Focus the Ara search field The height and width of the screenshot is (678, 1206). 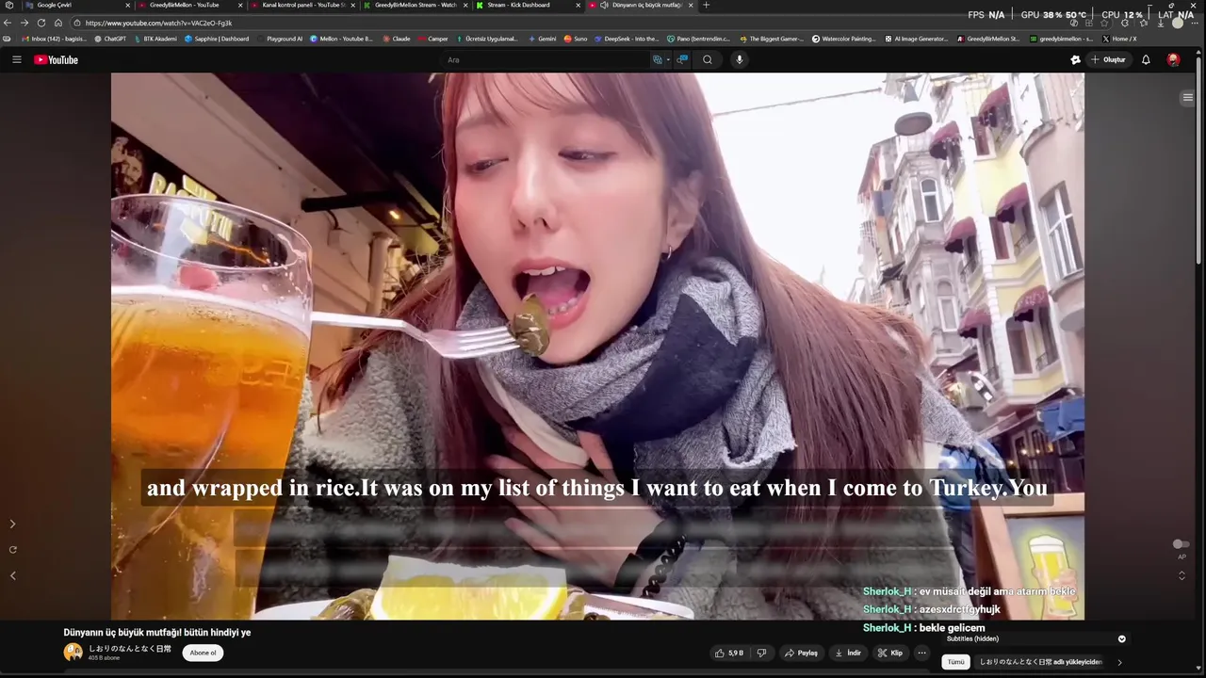[546, 59]
